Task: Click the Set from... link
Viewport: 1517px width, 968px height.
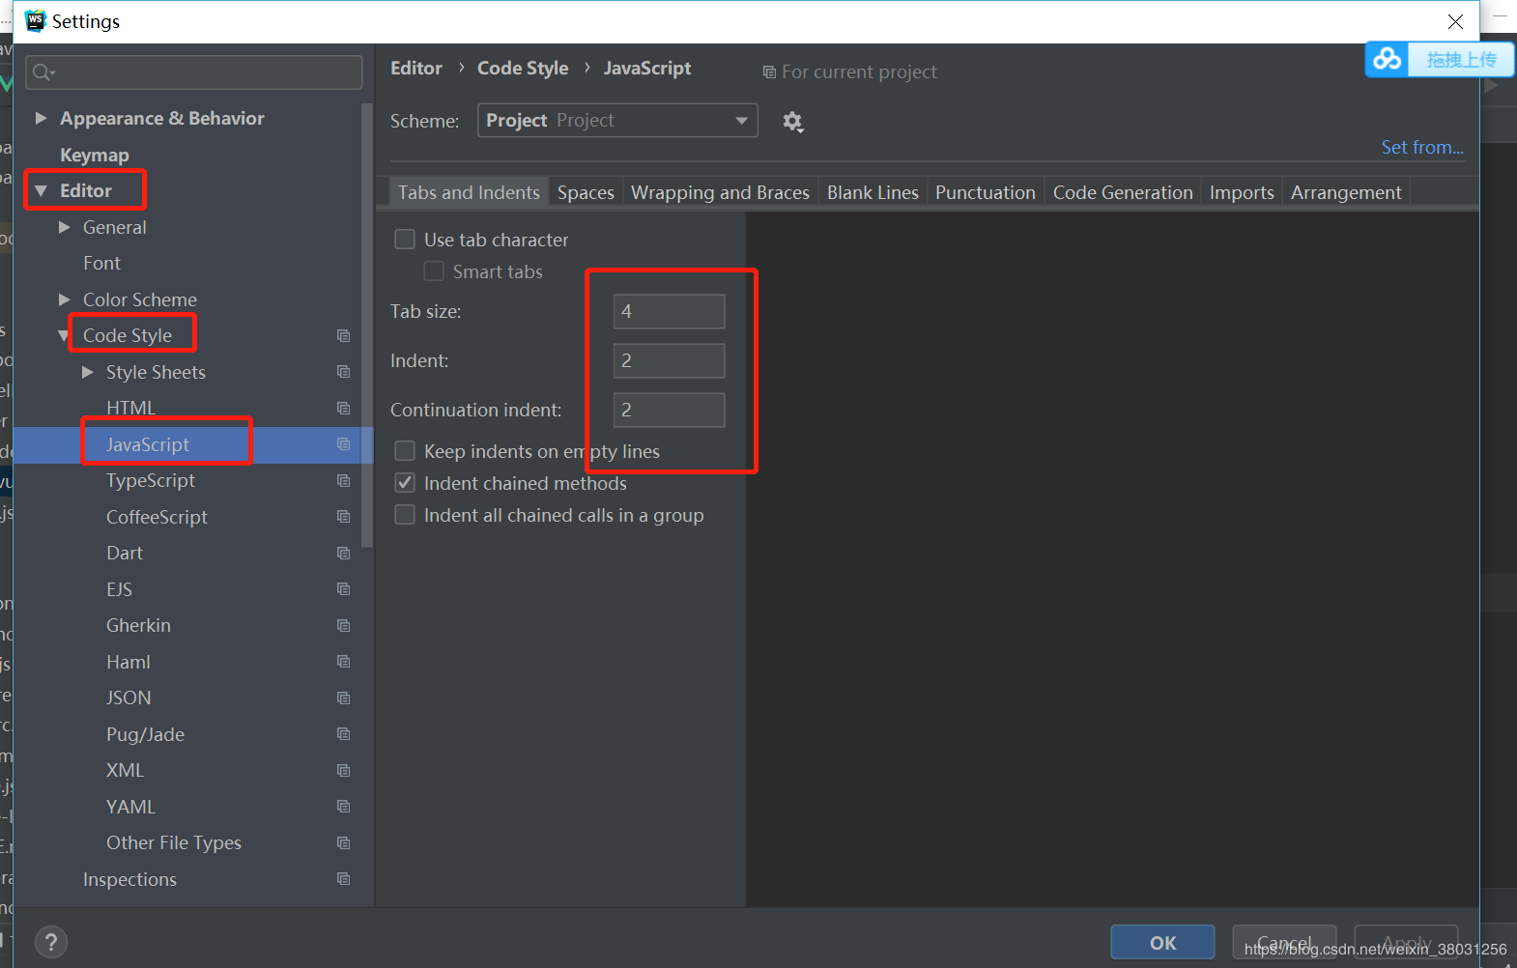Action: click(x=1422, y=147)
